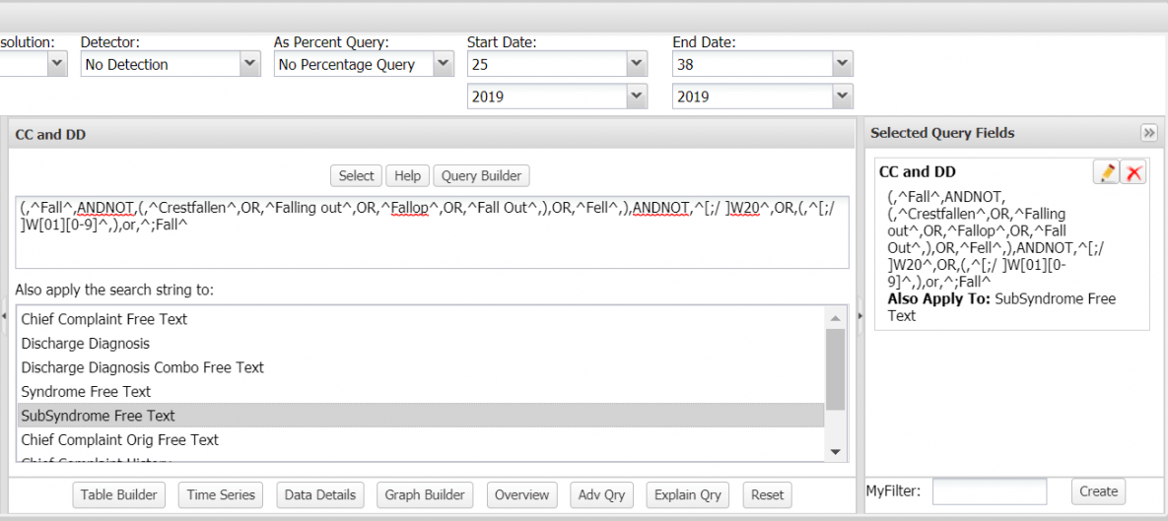Open the Help button

tap(407, 175)
